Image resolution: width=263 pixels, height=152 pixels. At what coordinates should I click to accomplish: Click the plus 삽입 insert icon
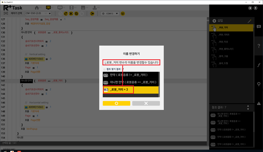[x=214, y=21]
